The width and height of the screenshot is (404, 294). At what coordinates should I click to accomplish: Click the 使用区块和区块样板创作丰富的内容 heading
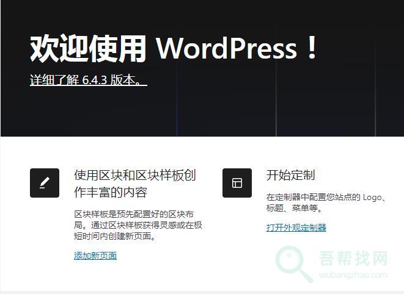coord(135,184)
